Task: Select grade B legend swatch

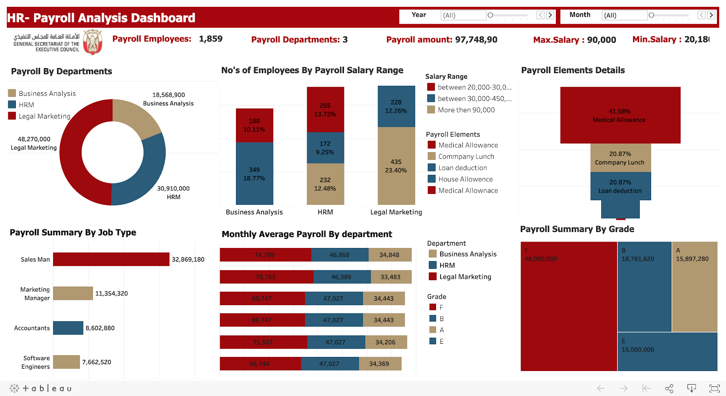Action: coord(433,318)
